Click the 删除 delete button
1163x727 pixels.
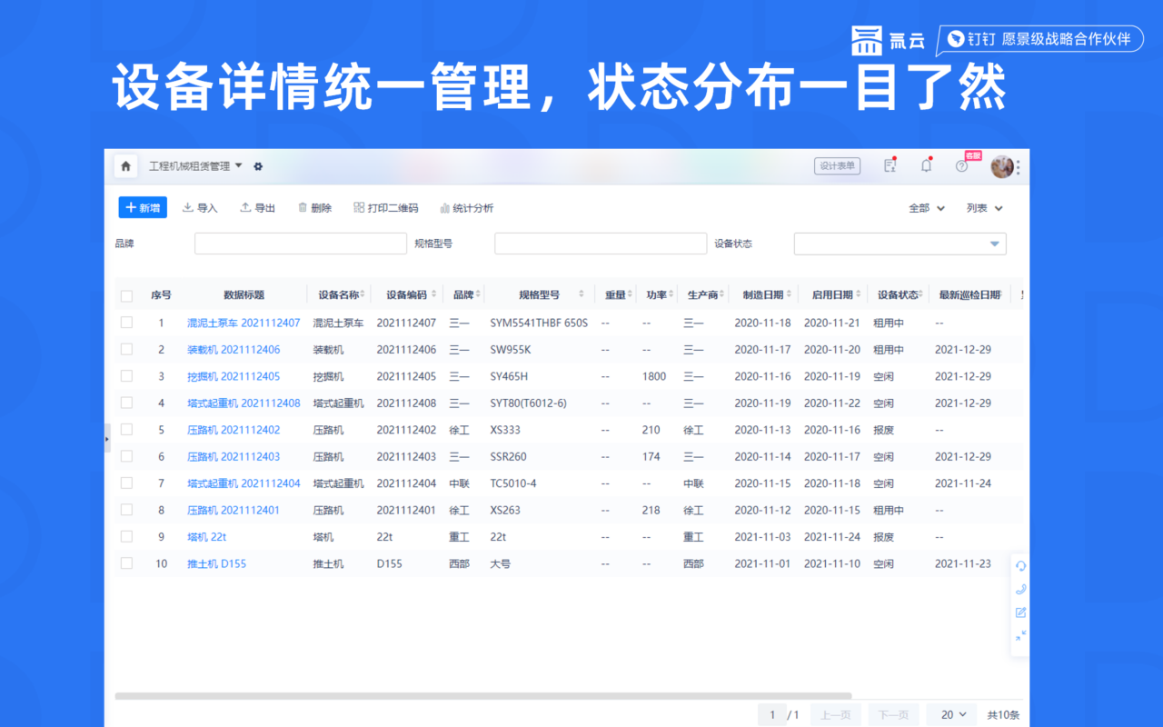tap(314, 208)
